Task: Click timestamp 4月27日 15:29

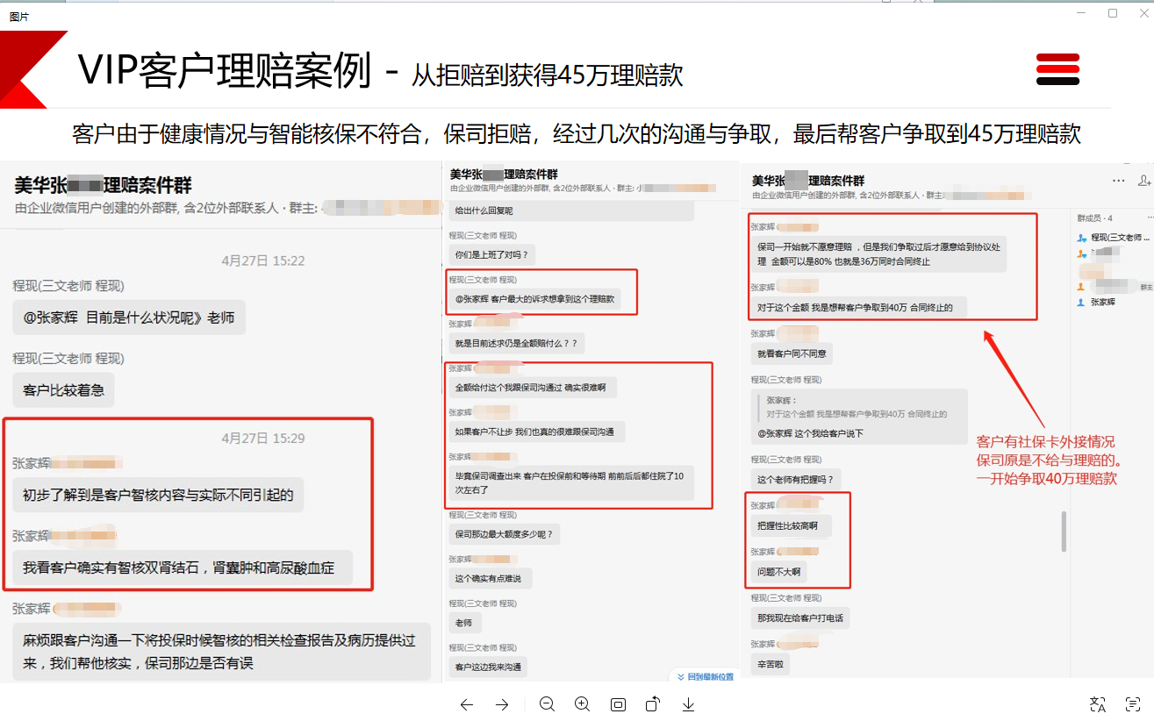Action: 263,438
